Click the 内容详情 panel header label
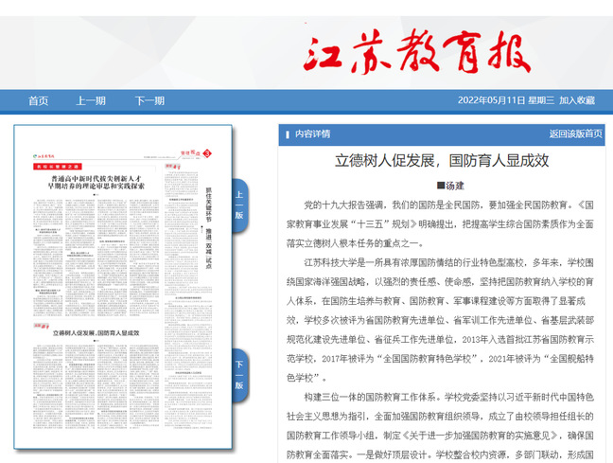Viewport: 613px width, 463px height. tap(312, 134)
